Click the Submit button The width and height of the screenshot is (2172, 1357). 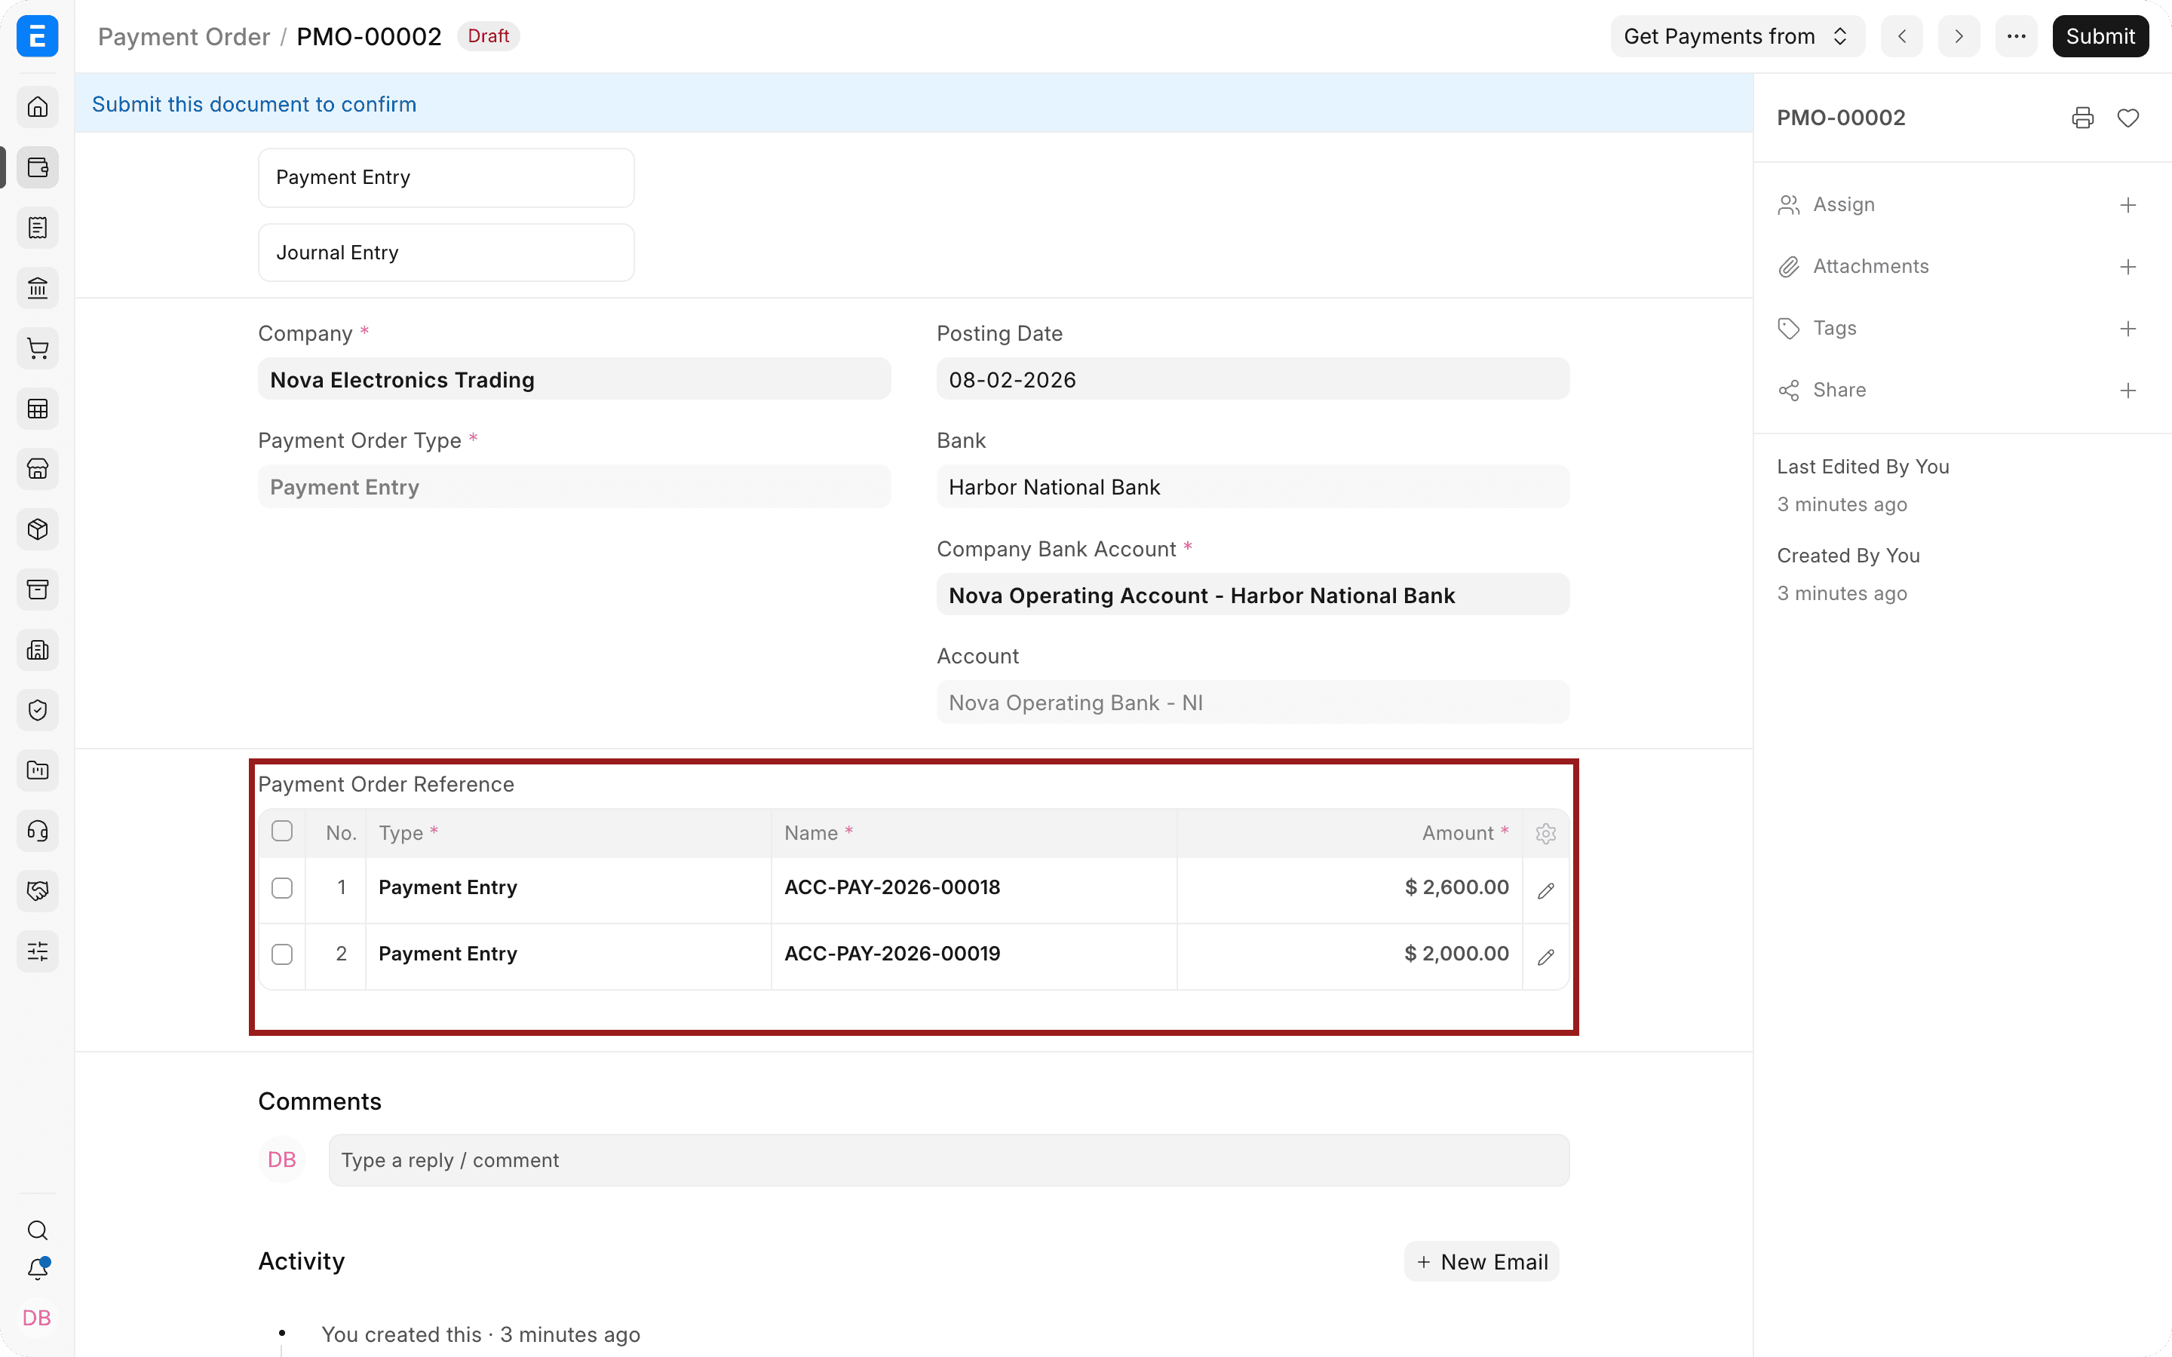2100,36
